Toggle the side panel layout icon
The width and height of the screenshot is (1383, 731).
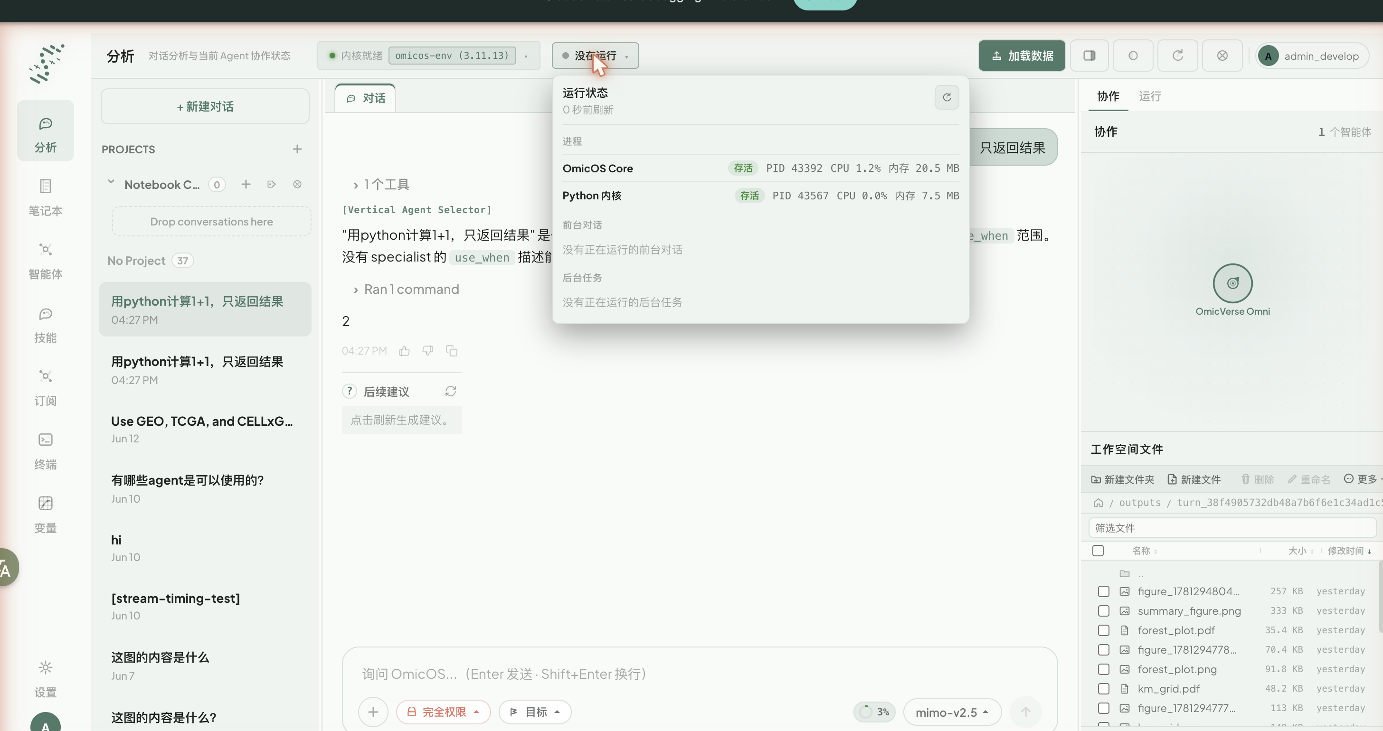(x=1089, y=55)
